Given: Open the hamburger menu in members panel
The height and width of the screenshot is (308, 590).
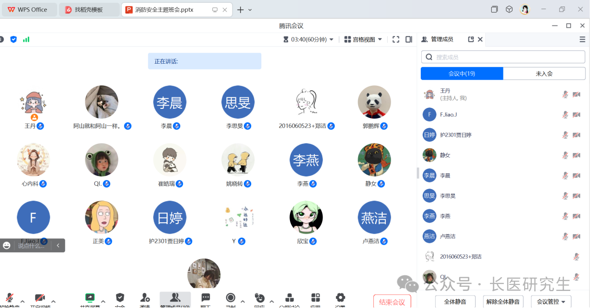Looking at the screenshot, I should point(582,40).
